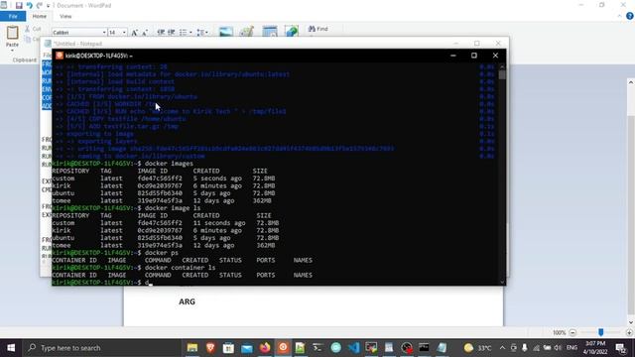Switch to the WordPad Home tab
This screenshot has height=357, width=635.
point(40,16)
